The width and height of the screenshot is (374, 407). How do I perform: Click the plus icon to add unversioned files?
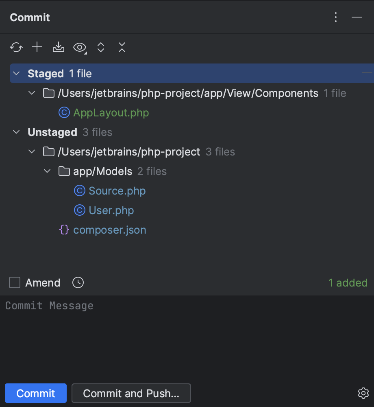pos(37,47)
